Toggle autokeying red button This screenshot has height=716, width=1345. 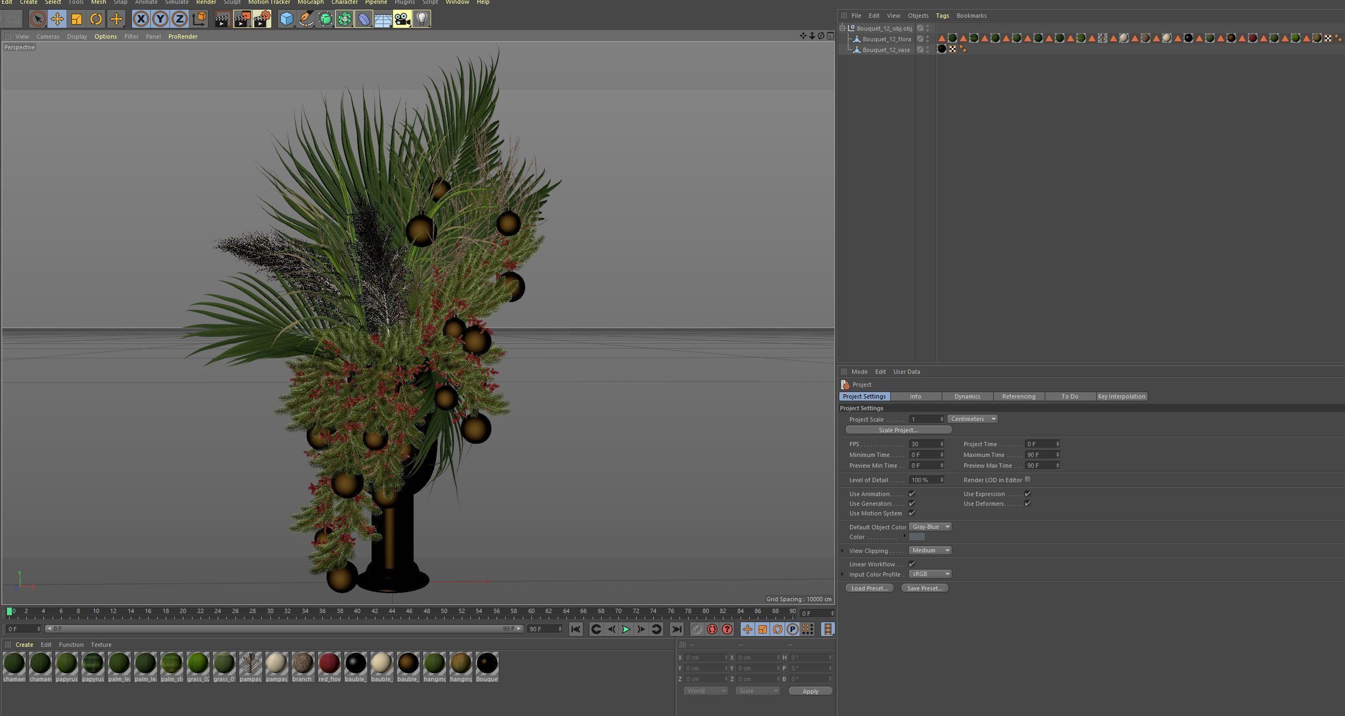coord(712,629)
